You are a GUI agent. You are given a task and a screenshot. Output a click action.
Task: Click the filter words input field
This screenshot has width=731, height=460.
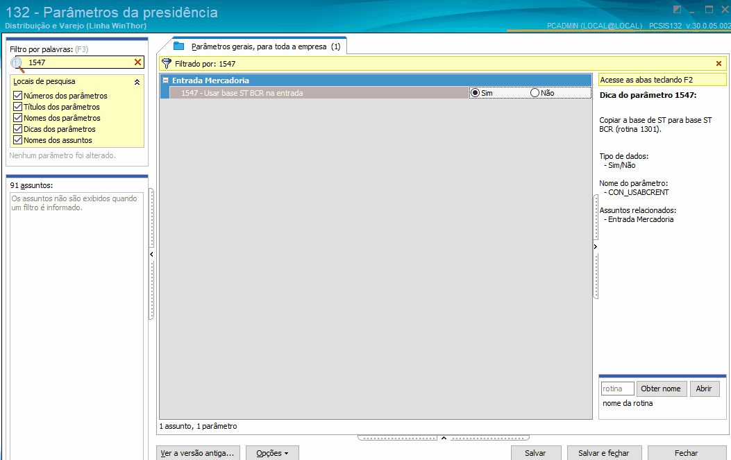79,62
